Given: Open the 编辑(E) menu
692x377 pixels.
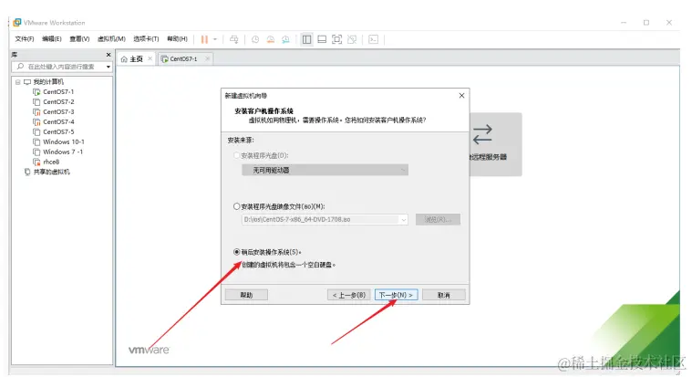Looking at the screenshot, I should click(x=52, y=39).
